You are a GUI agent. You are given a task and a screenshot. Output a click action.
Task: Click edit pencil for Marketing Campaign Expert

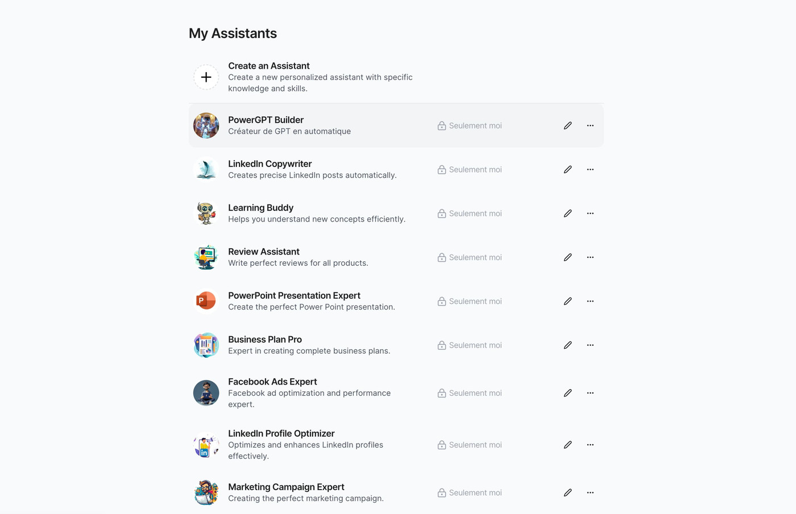(567, 492)
